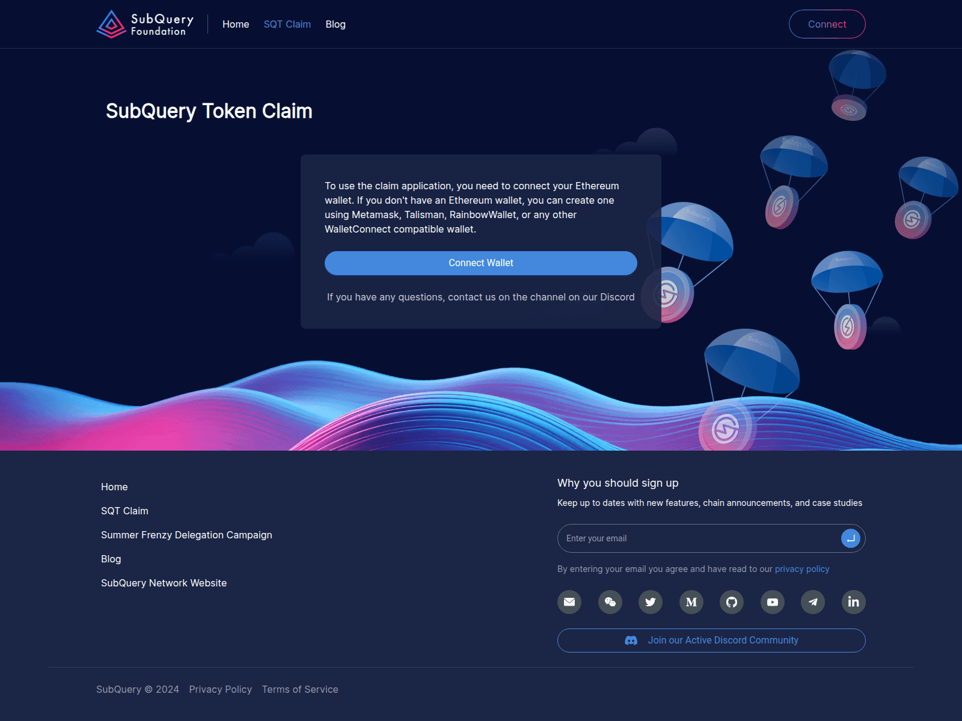Image resolution: width=962 pixels, height=721 pixels.
Task: Submit email with the arrow button
Action: tap(850, 538)
